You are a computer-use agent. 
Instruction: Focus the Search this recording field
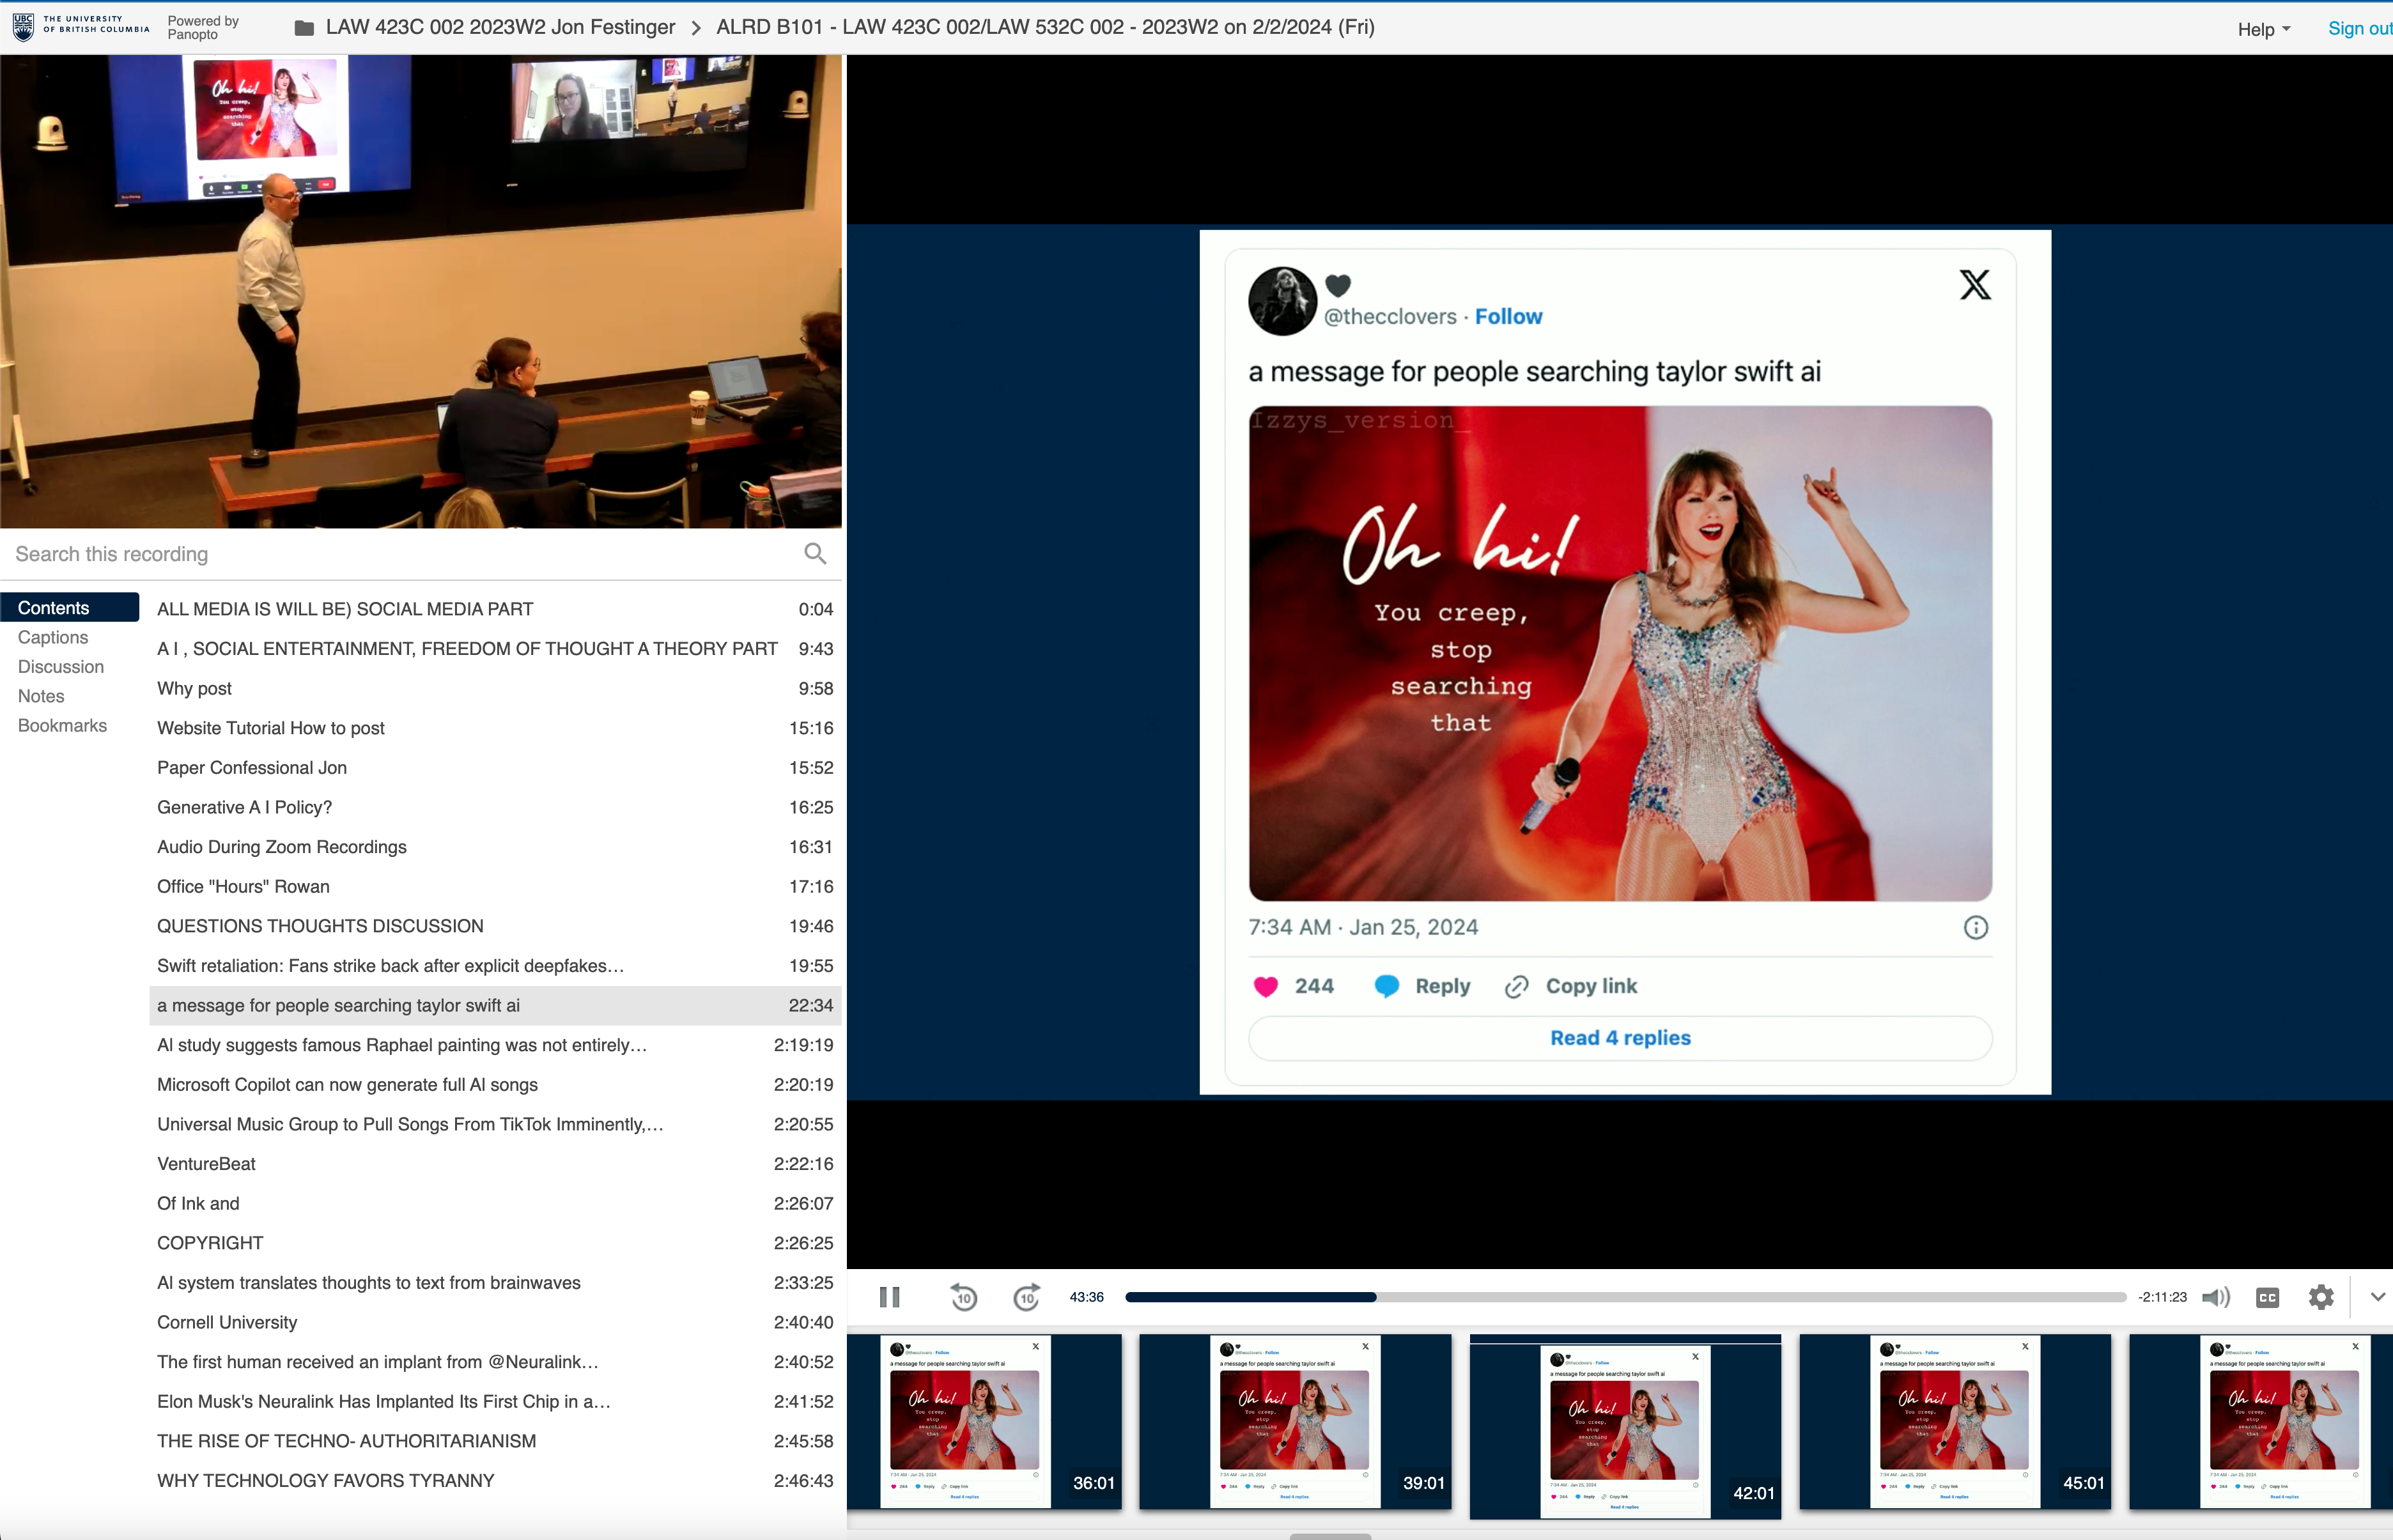[x=400, y=554]
